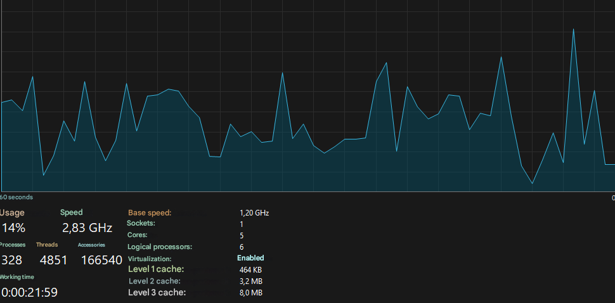Image resolution: width=615 pixels, height=303 pixels.
Task: Click the working time 0:00:21:59
Action: (29, 292)
